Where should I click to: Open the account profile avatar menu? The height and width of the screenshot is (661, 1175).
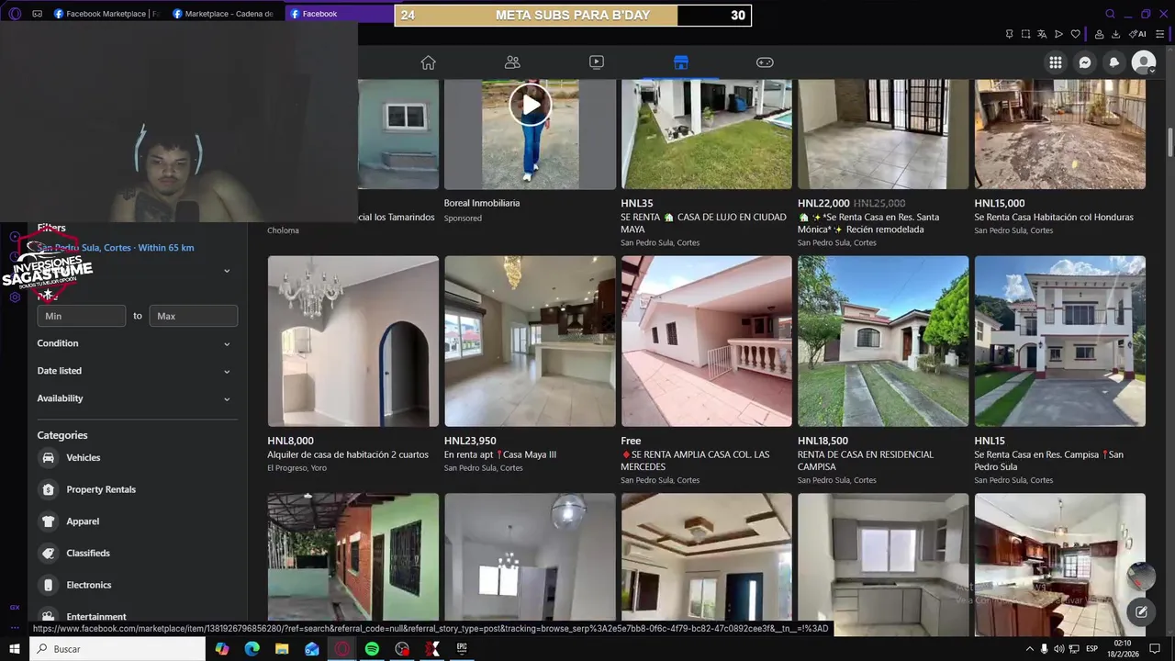click(x=1144, y=62)
